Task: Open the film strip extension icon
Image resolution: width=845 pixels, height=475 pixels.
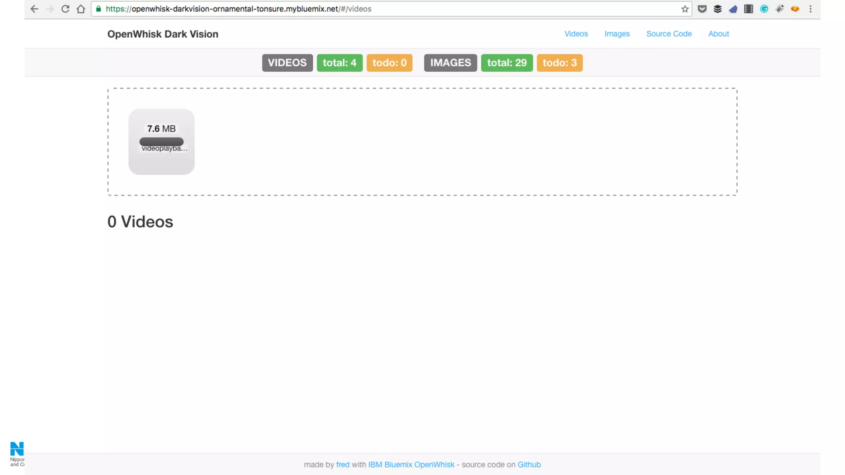Action: click(x=748, y=9)
